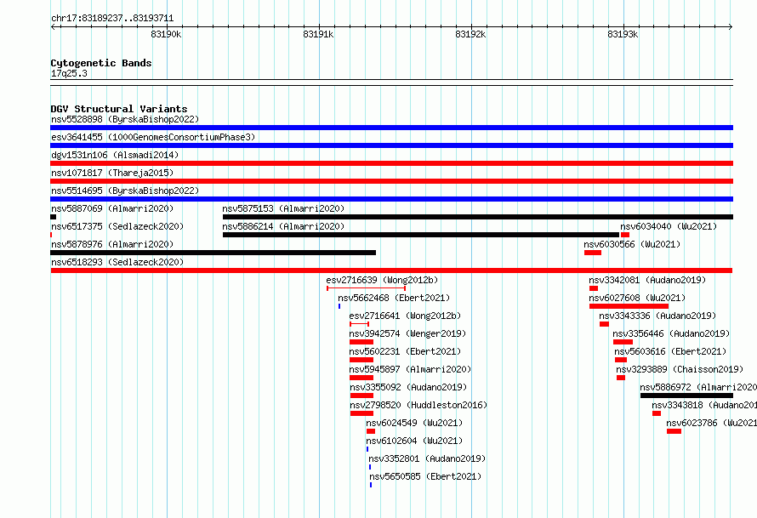
Task: Select the red bar under nsv6023786
Action: click(x=674, y=431)
